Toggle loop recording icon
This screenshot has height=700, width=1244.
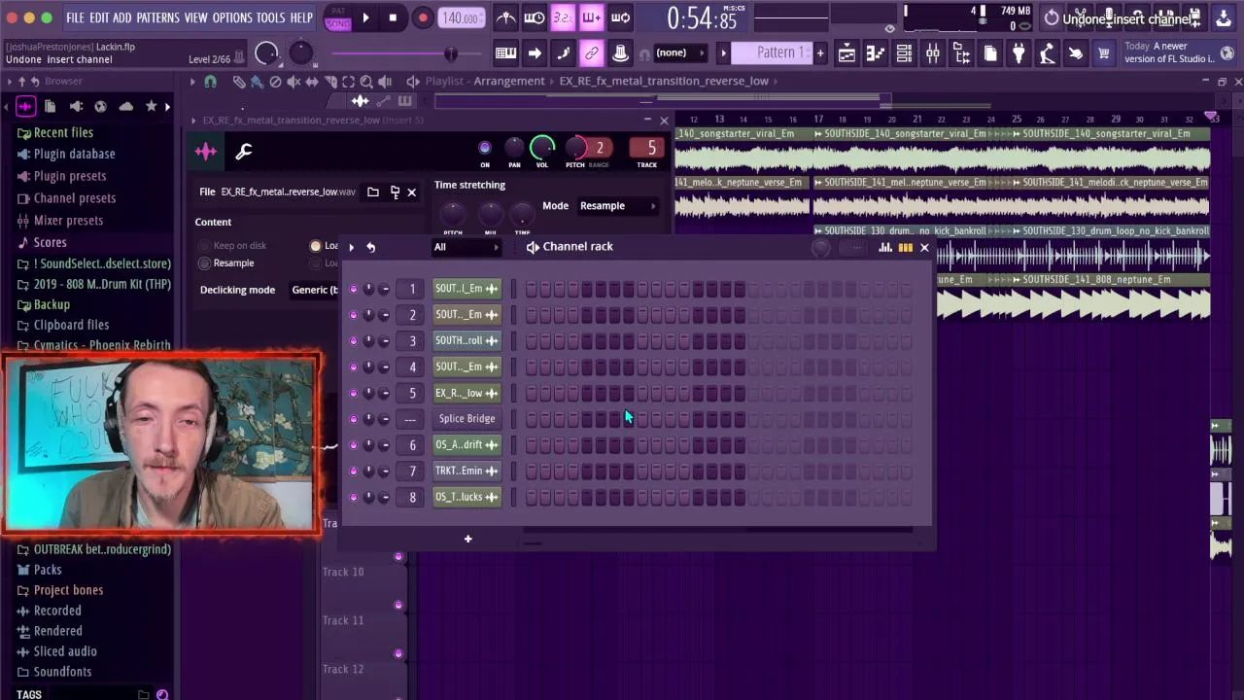(x=620, y=17)
